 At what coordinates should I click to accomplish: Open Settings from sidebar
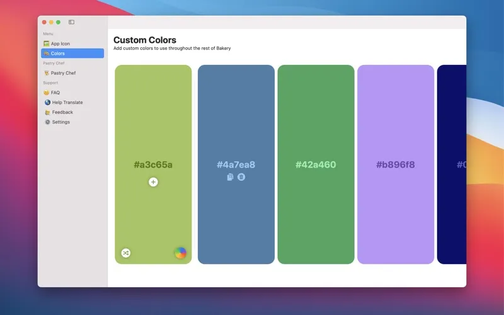pos(72,122)
